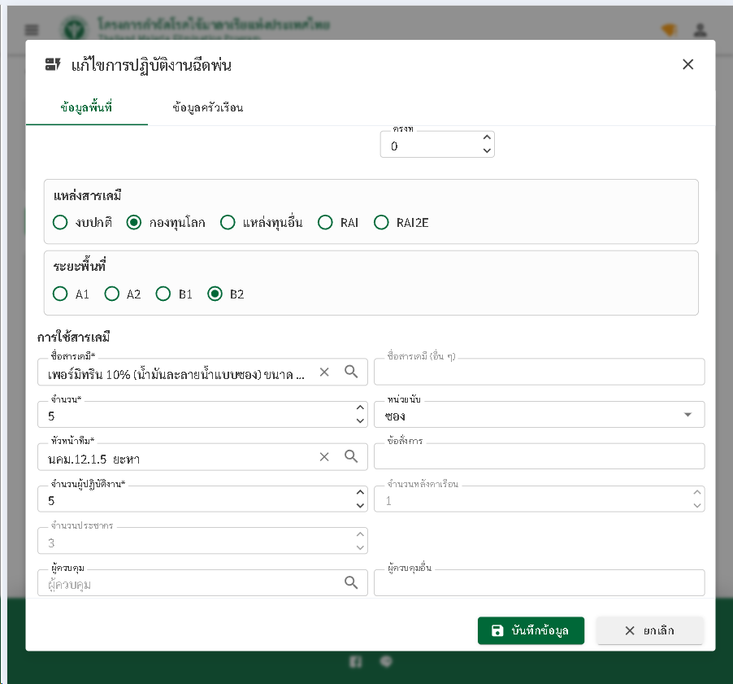Open the hamburger menu
This screenshot has height=684, width=733.
pyautogui.click(x=32, y=30)
